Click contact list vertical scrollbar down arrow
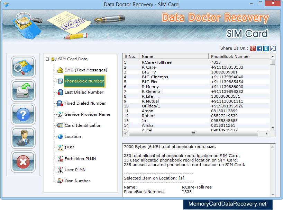283x210 pixels. pyautogui.click(x=273, y=128)
